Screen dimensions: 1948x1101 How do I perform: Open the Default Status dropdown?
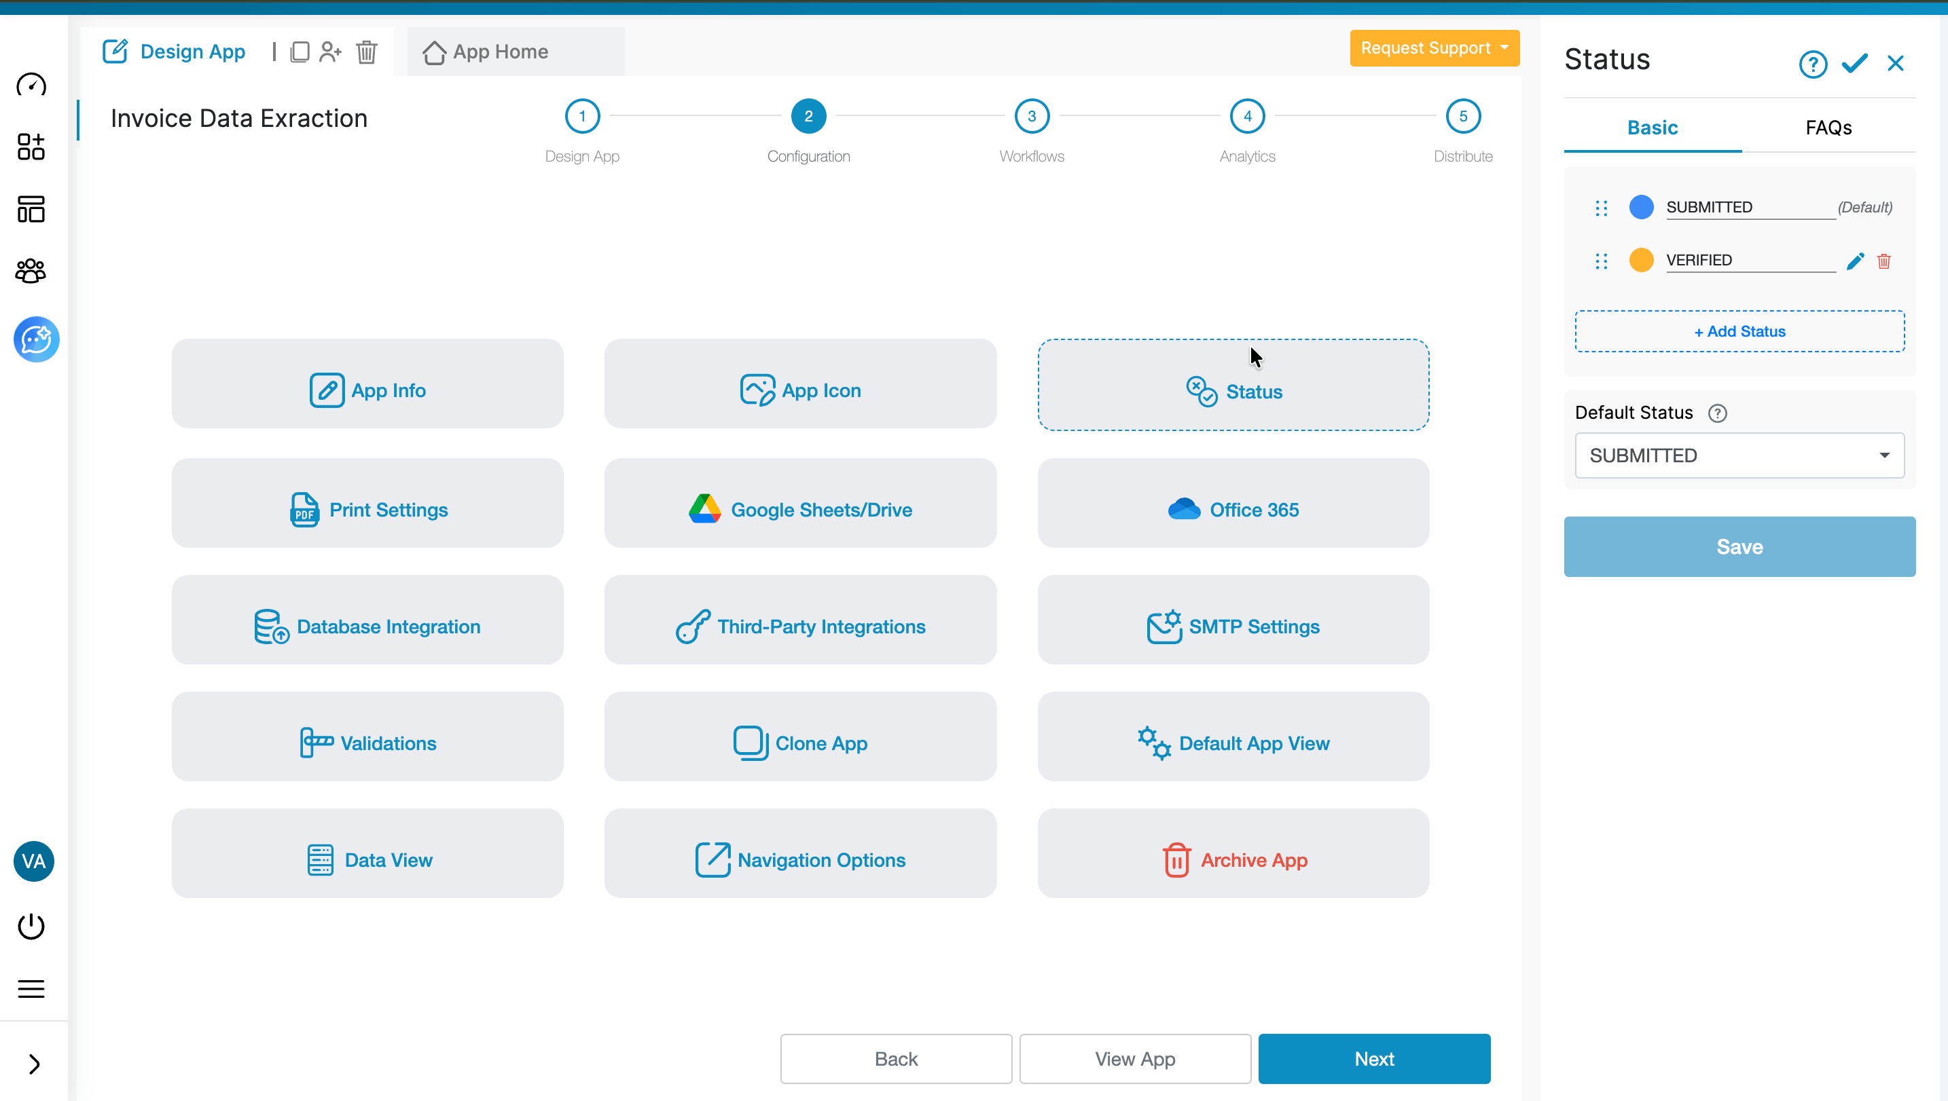click(1739, 455)
